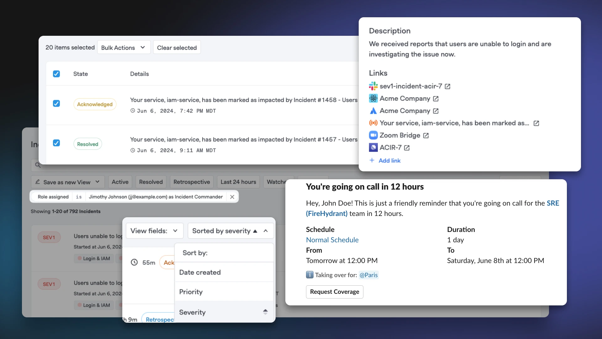Expand the View fields dropdown
This screenshot has height=339, width=602.
pos(154,231)
